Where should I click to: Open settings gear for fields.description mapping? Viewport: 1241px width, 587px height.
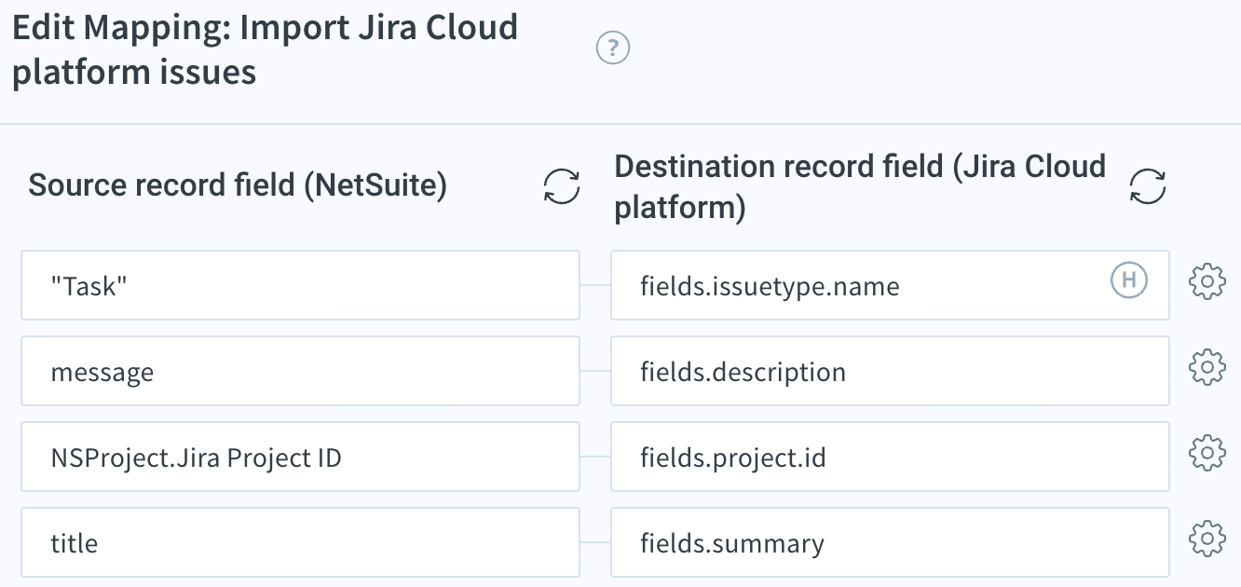(1207, 367)
